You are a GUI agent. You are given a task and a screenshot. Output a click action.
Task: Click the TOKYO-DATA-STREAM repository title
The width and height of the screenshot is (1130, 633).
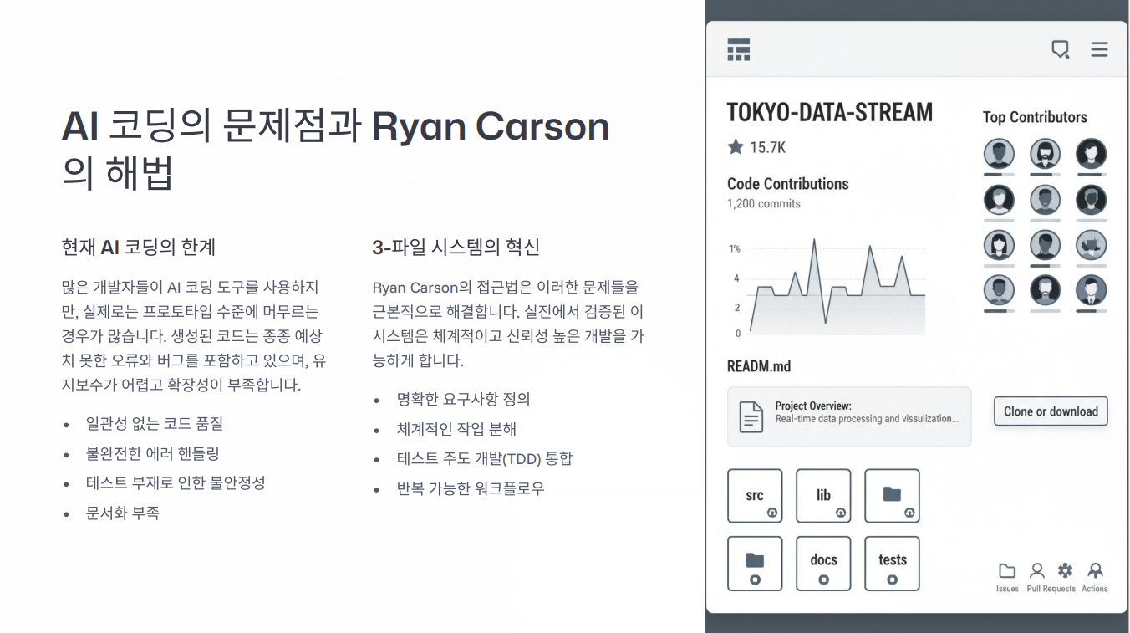click(x=830, y=112)
